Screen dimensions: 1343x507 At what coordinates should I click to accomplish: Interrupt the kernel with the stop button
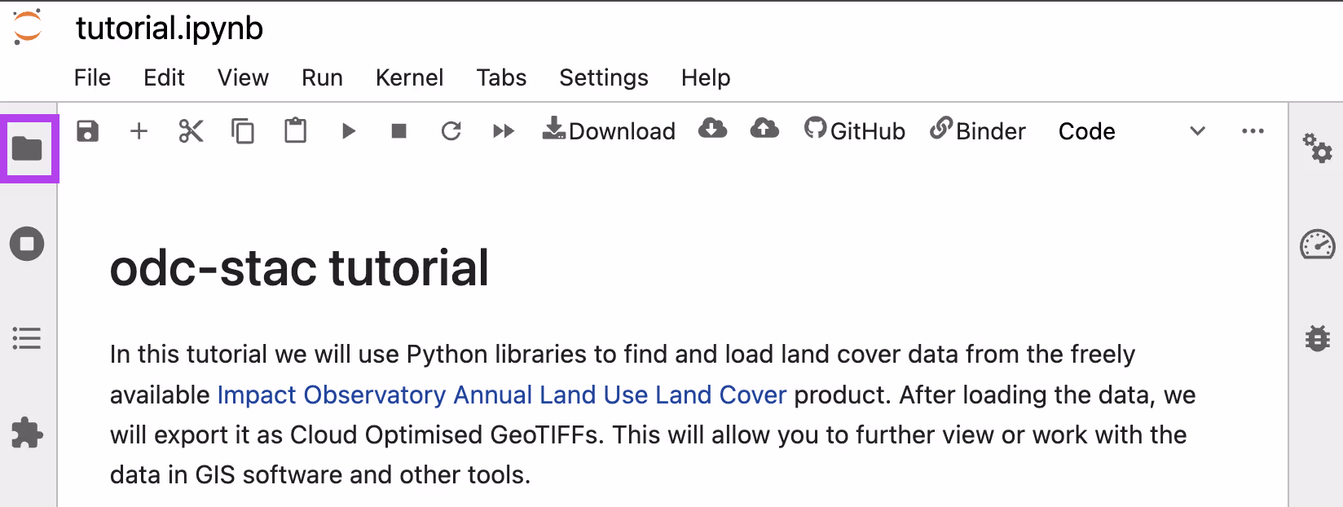(398, 131)
